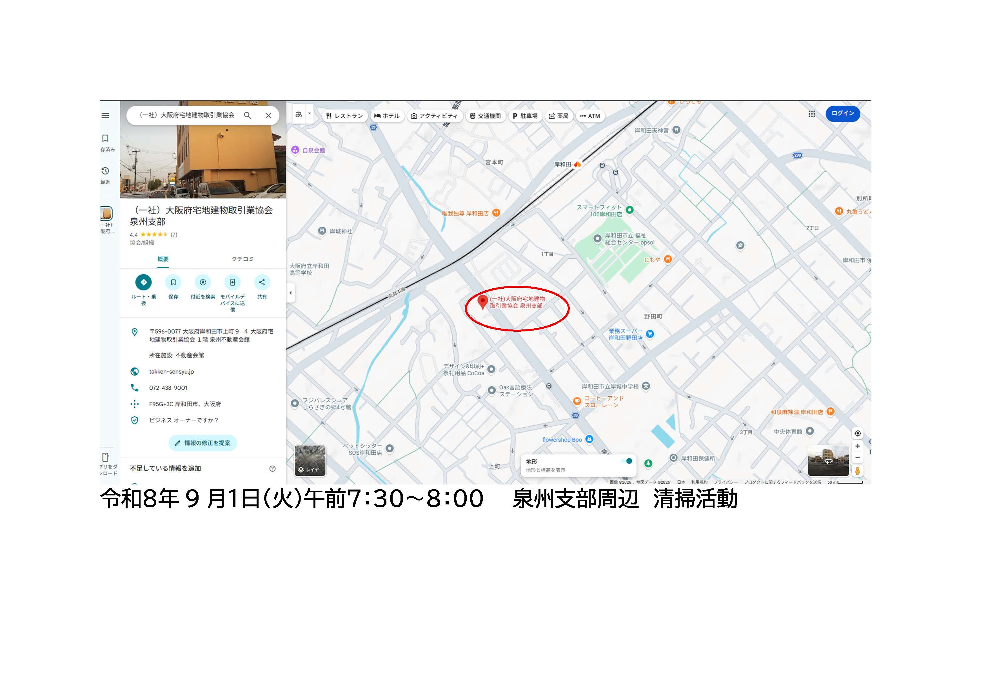
Task: Open the takken-sensyu.jp website link
Action: pos(172,372)
